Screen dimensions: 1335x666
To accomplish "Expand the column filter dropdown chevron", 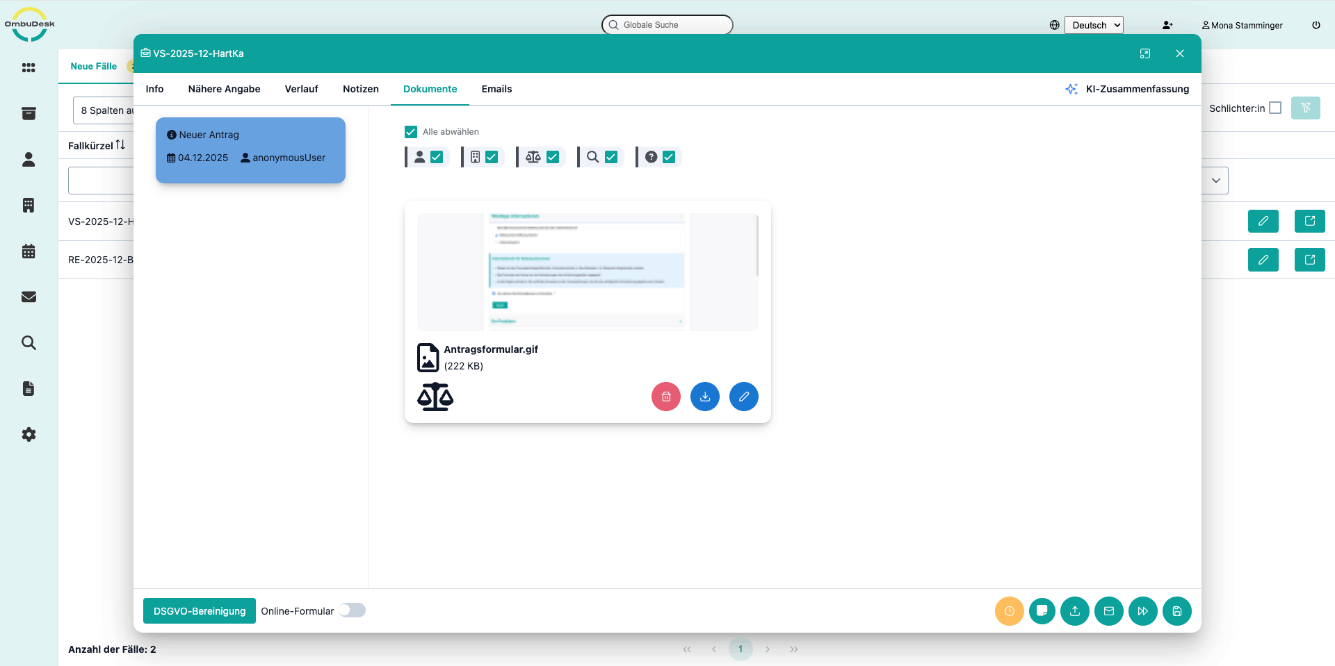I will [1215, 181].
